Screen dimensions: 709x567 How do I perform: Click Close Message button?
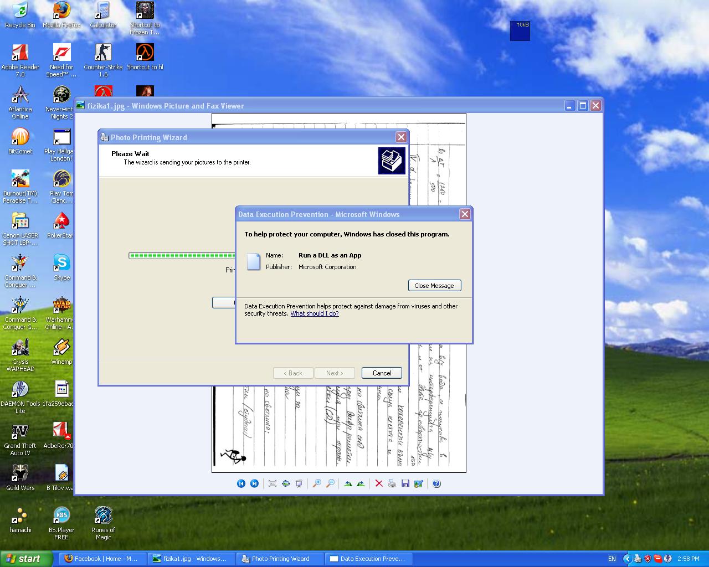[x=434, y=286]
